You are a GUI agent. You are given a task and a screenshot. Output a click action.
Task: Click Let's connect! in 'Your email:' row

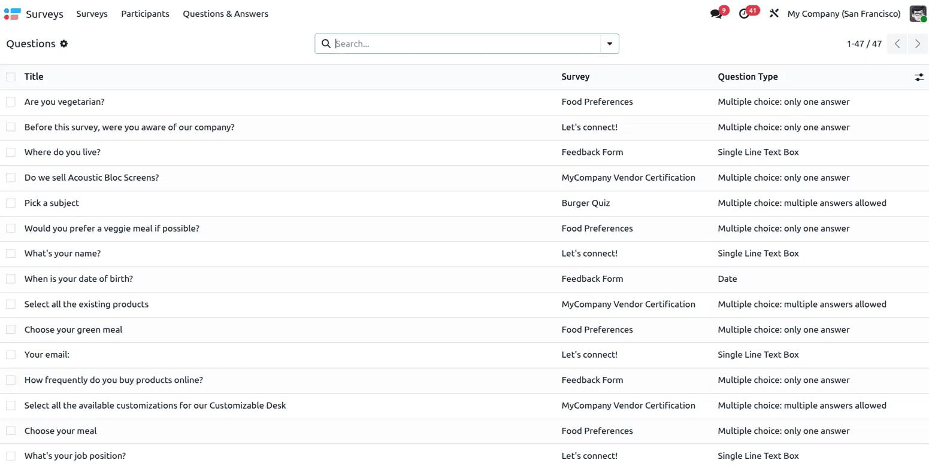589,354
